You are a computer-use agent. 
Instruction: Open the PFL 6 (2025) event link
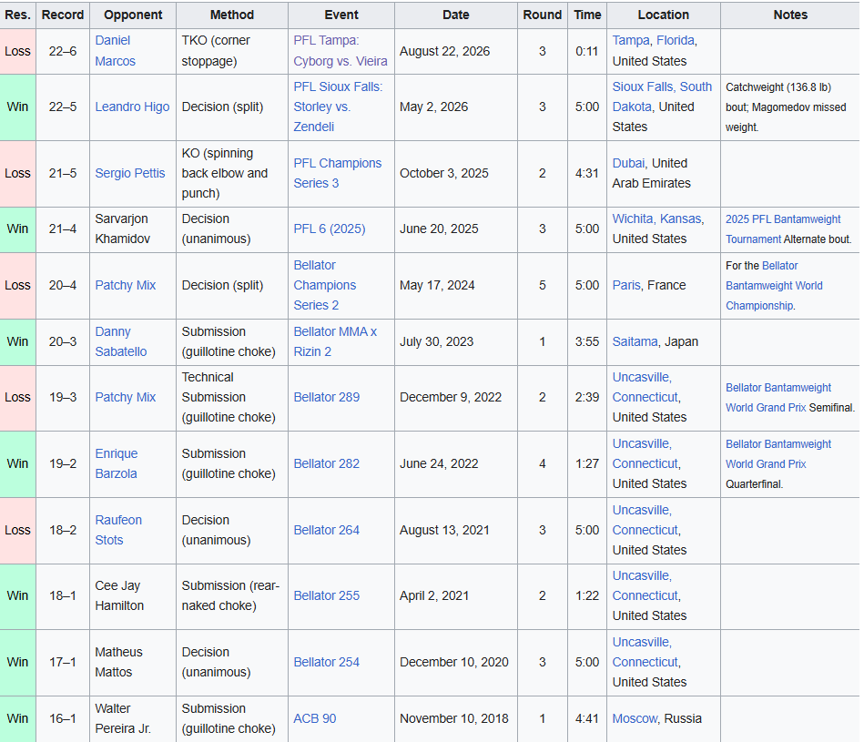coord(329,229)
